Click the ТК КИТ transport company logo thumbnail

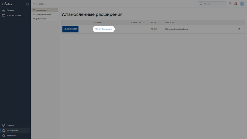70,29
